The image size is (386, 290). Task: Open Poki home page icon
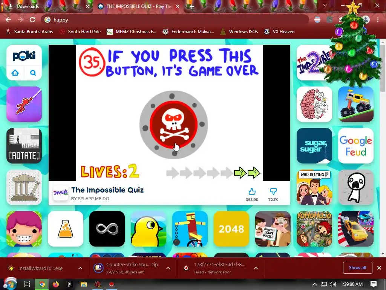tap(15, 73)
